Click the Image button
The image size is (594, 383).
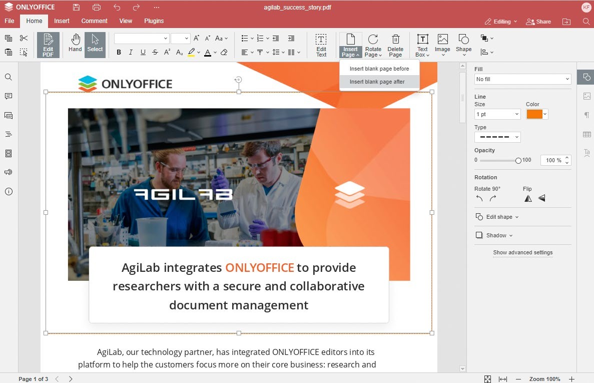pyautogui.click(x=442, y=45)
